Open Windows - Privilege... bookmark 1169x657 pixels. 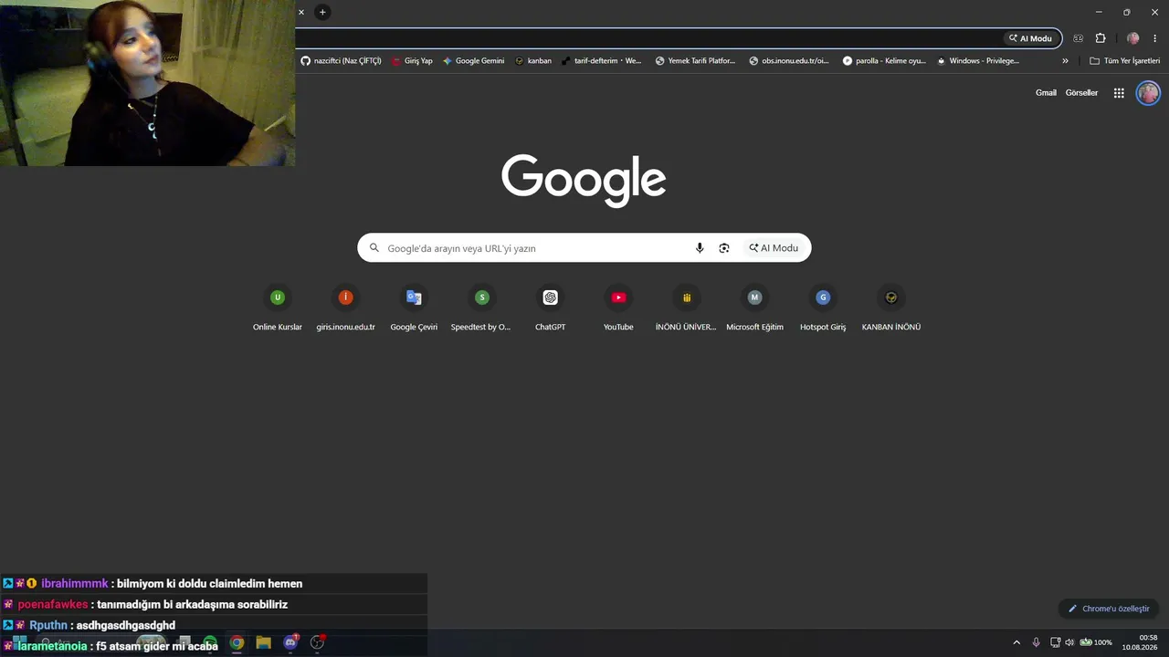click(x=978, y=61)
